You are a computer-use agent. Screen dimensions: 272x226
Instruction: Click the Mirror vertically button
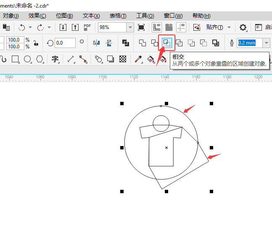tap(109, 43)
